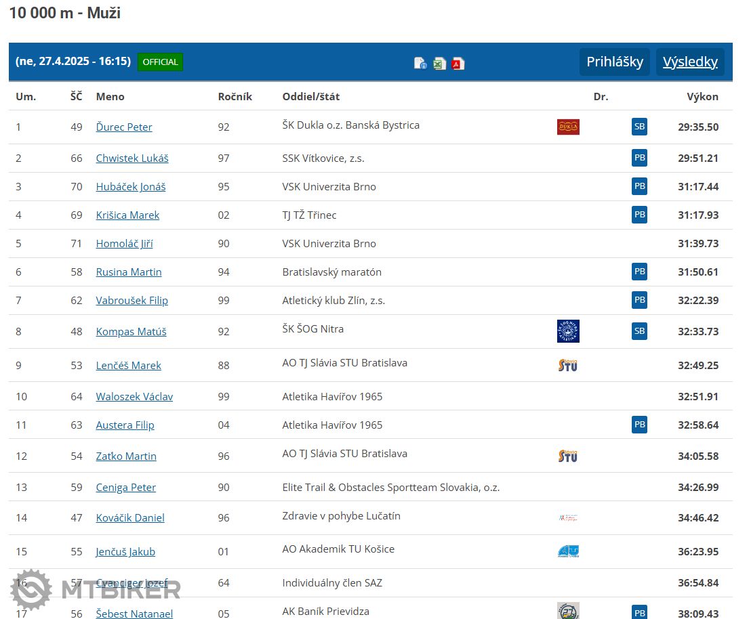The image size is (749, 619).
Task: Open the Prihlášky tab
Action: coord(614,62)
